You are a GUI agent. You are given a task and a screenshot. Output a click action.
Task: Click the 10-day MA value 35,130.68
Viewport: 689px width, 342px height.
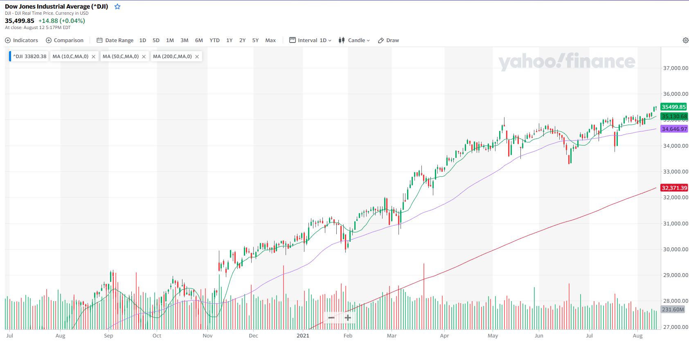click(674, 116)
